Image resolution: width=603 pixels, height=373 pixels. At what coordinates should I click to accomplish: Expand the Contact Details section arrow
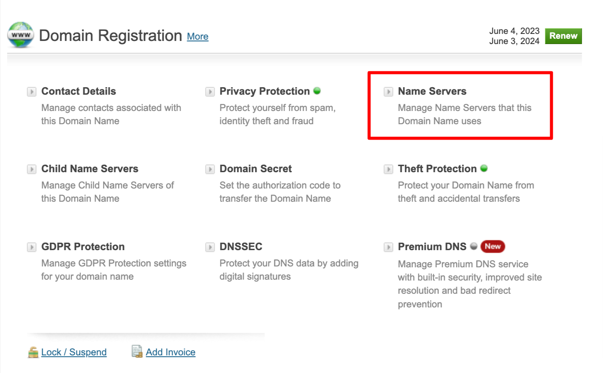coord(32,92)
